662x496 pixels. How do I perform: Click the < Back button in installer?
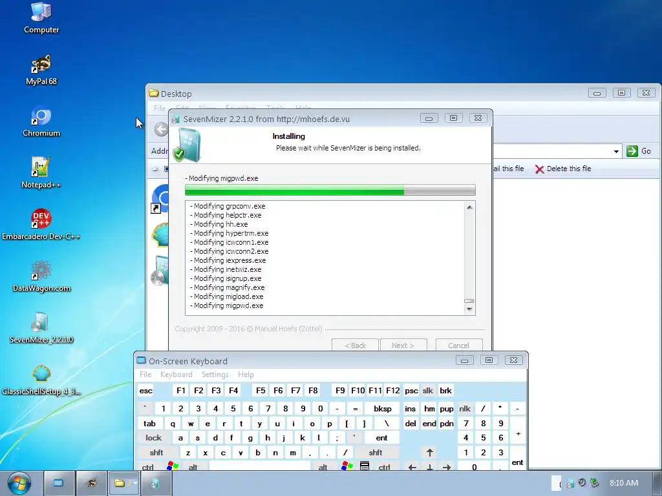[355, 345]
